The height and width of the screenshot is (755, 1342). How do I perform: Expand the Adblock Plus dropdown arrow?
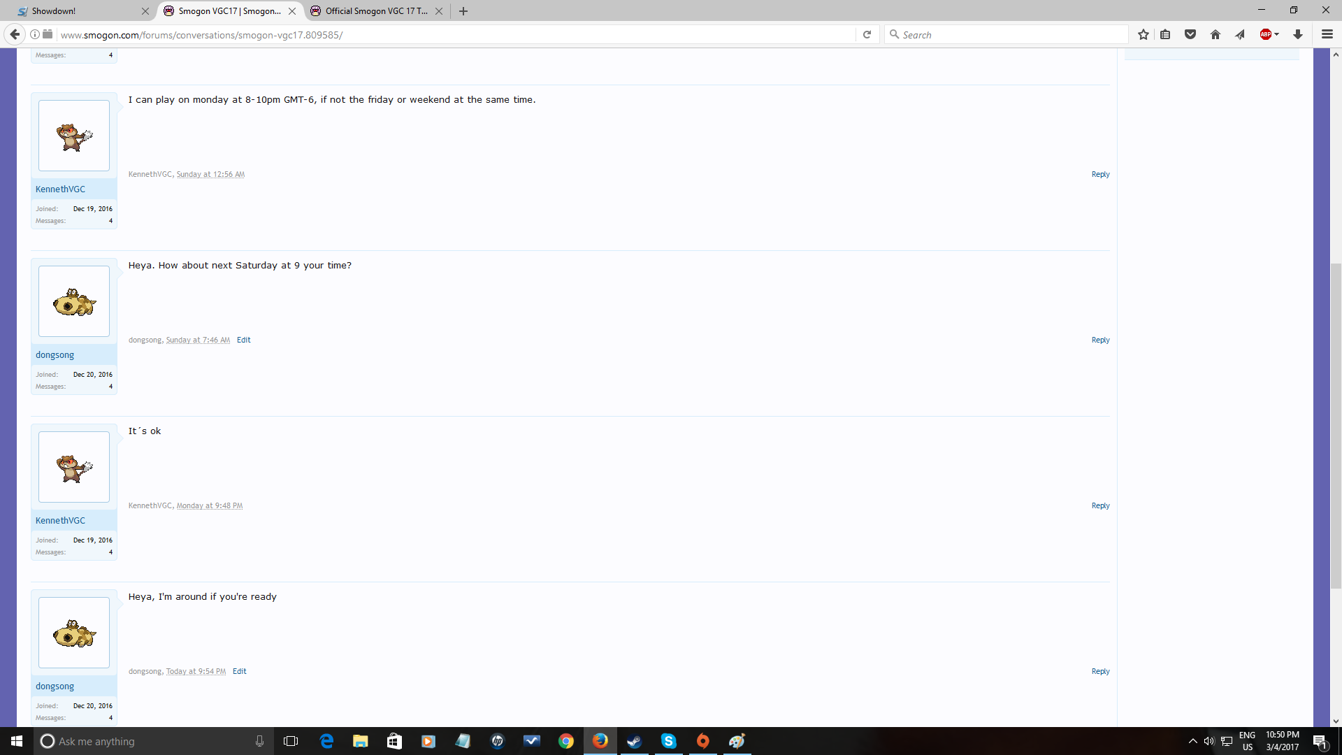point(1276,34)
